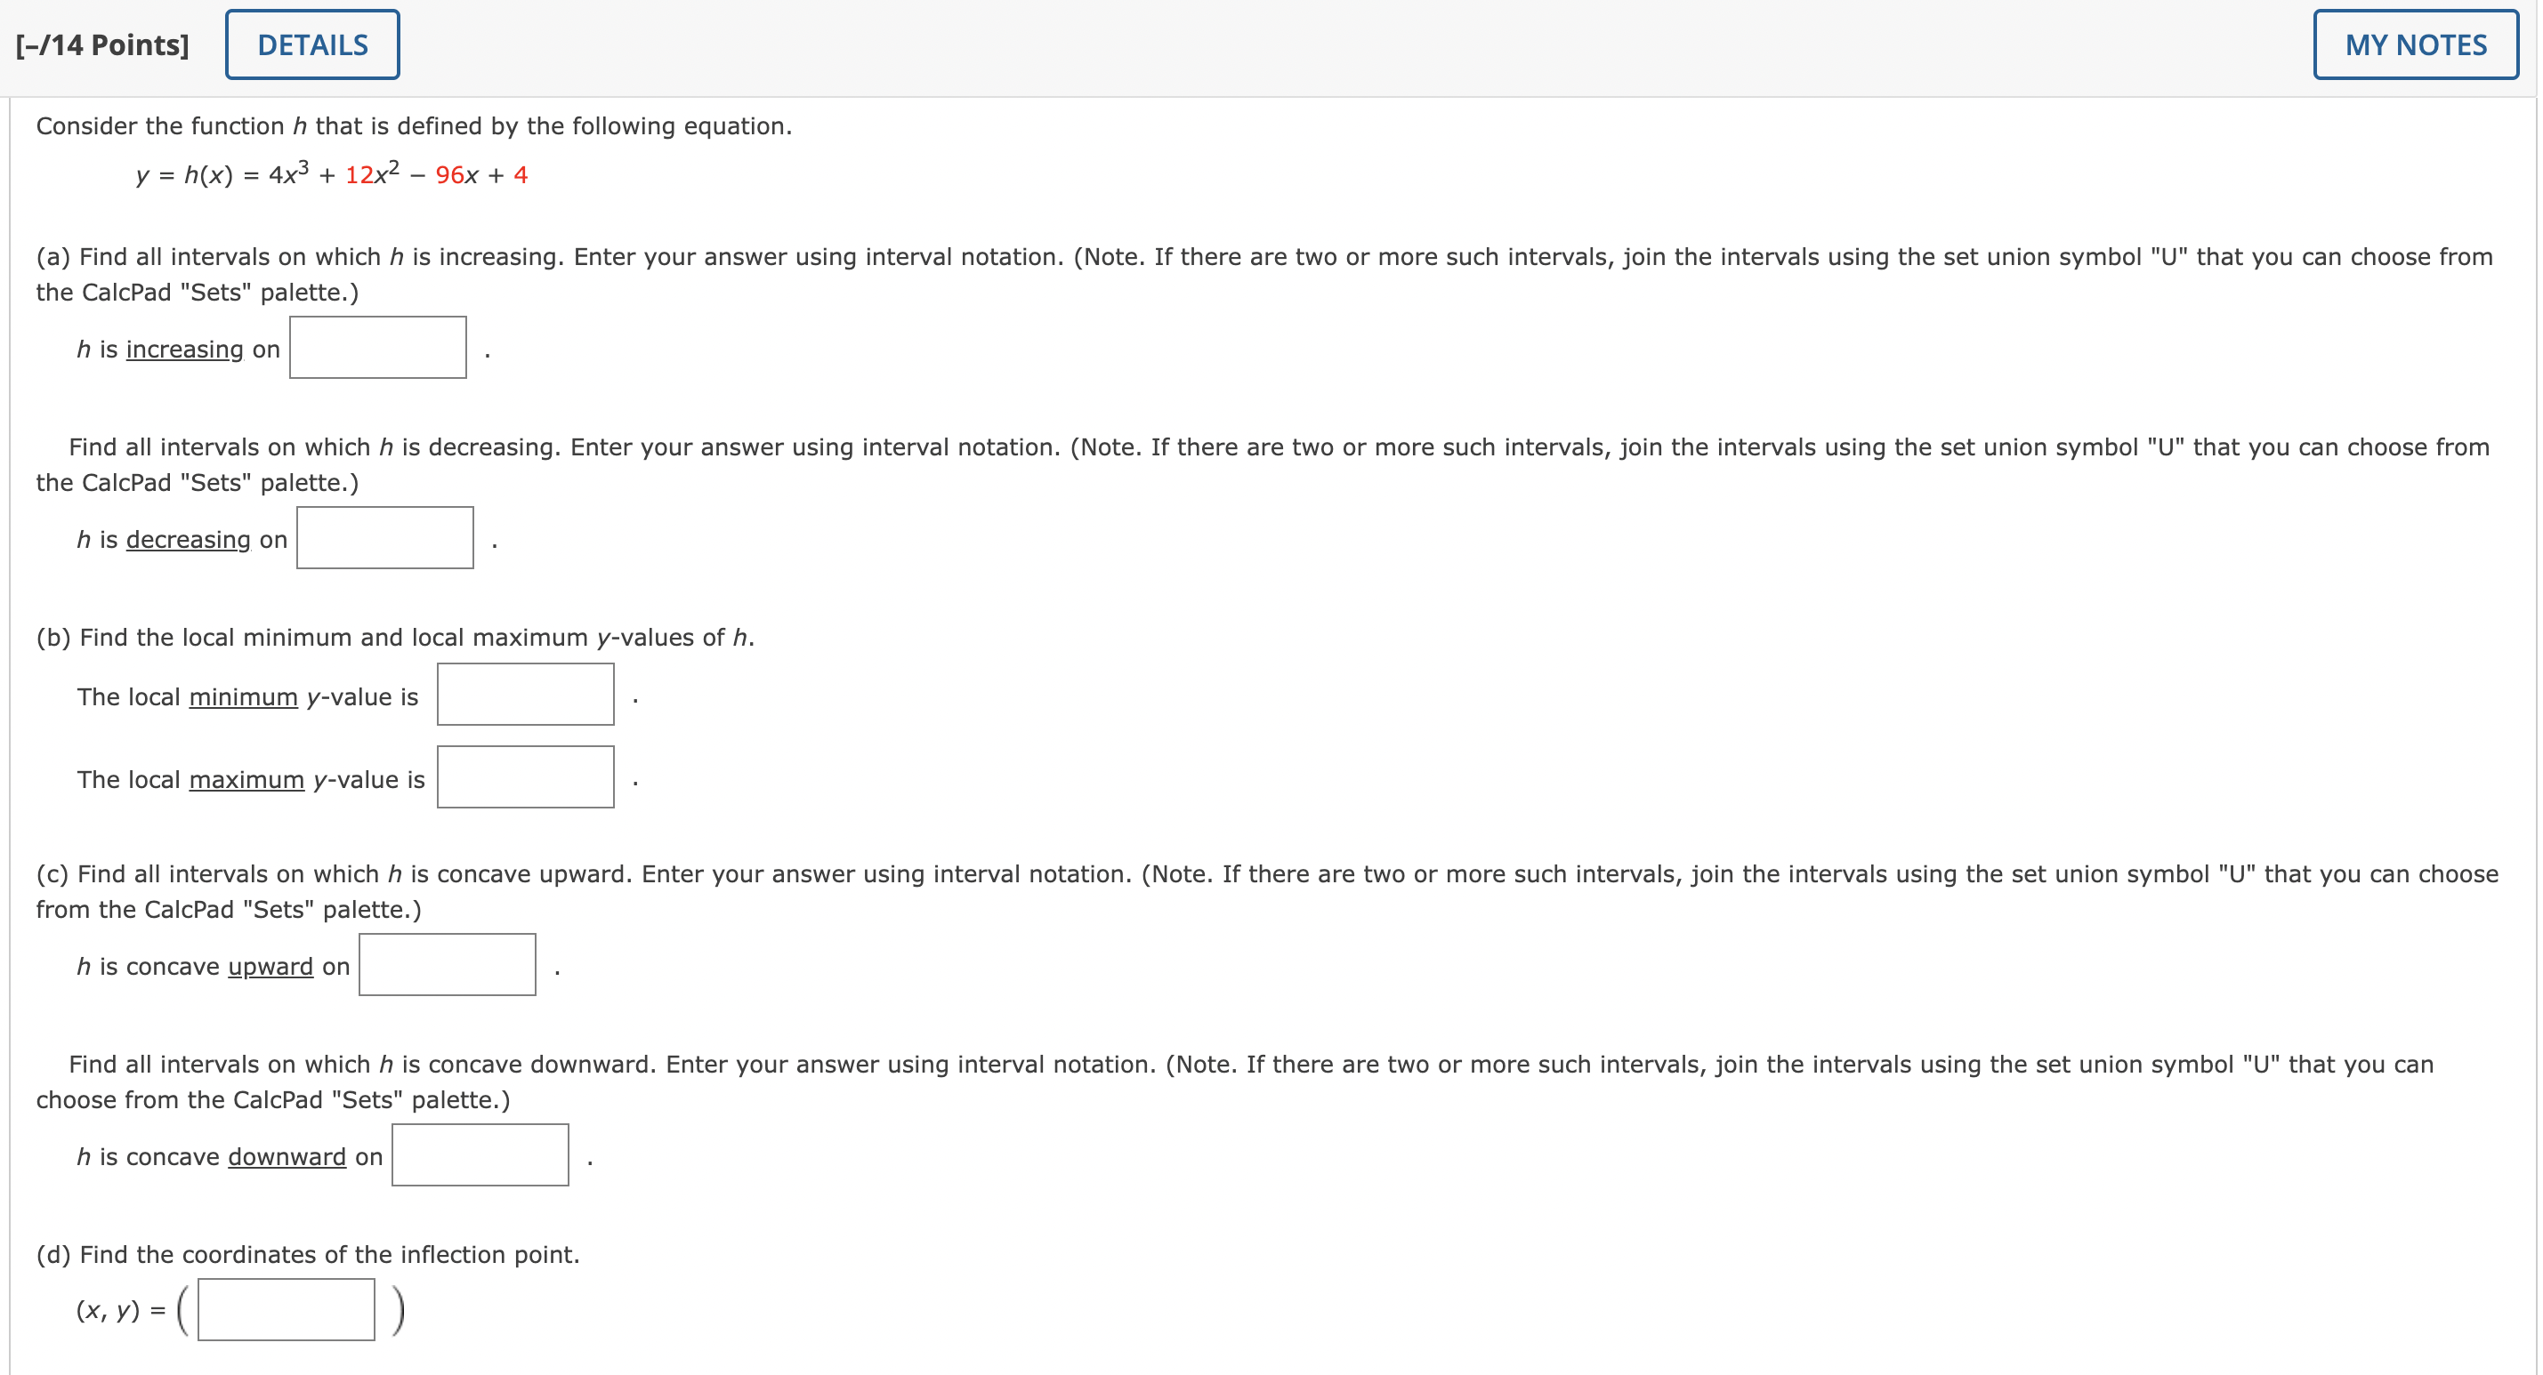Click the local minimum y-value answer box
2543x1375 pixels.
(524, 694)
